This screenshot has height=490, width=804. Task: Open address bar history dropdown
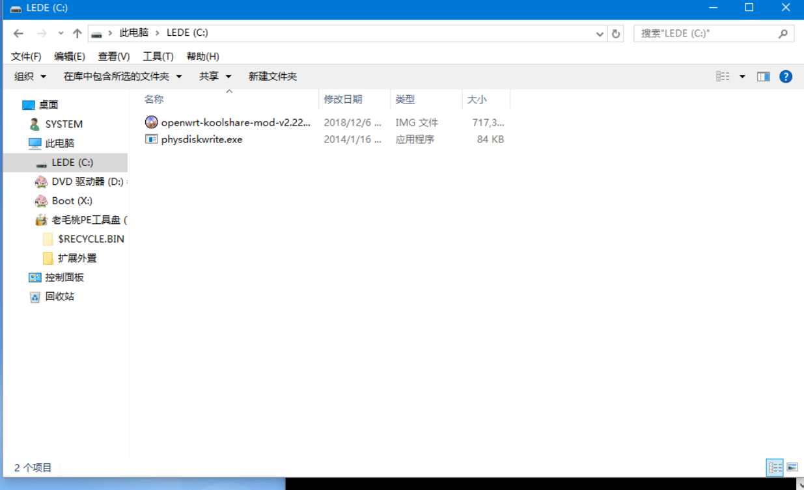[x=600, y=34]
